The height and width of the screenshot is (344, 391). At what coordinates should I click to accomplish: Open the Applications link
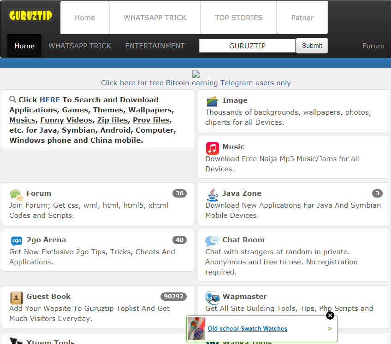33,110
